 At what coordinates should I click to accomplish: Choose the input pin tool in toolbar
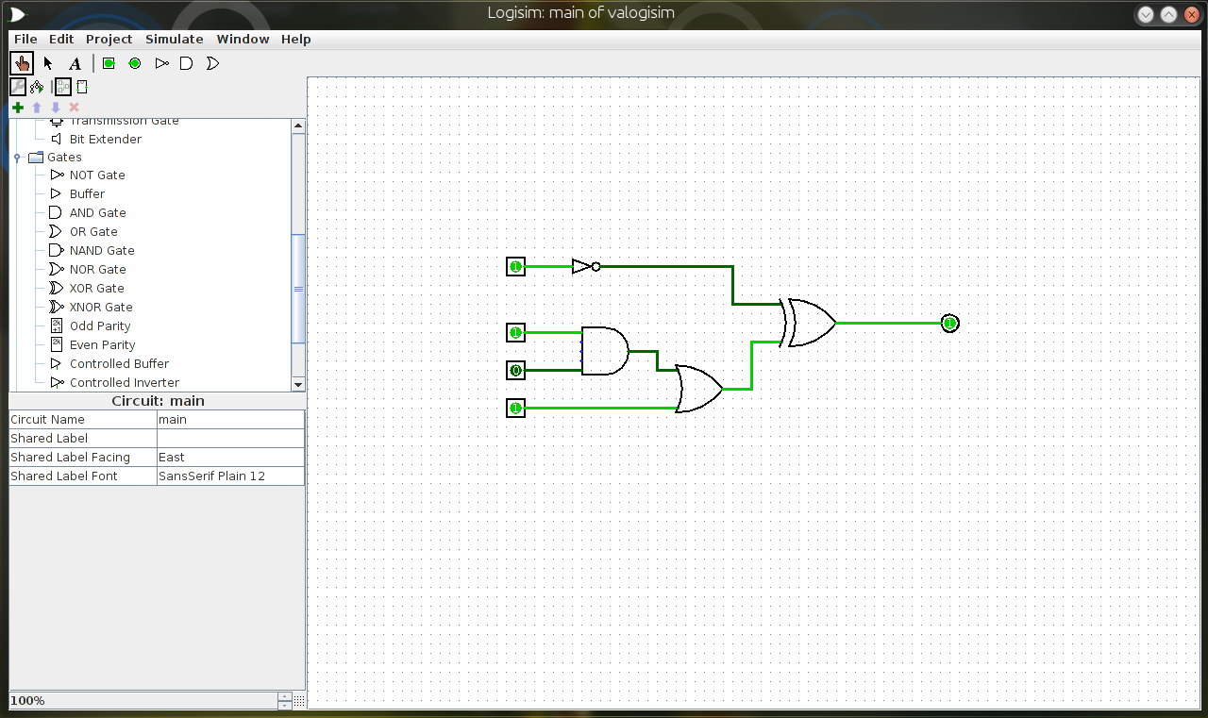coord(109,63)
